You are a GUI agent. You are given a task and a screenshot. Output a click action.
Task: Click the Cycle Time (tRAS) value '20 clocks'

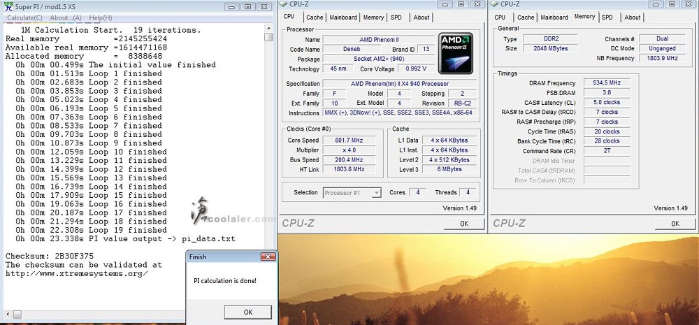[x=606, y=131]
